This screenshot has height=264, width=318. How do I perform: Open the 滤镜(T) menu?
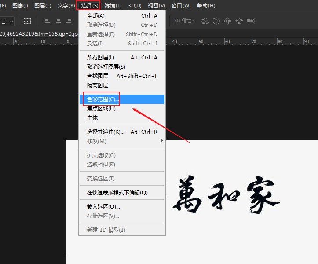point(113,5)
